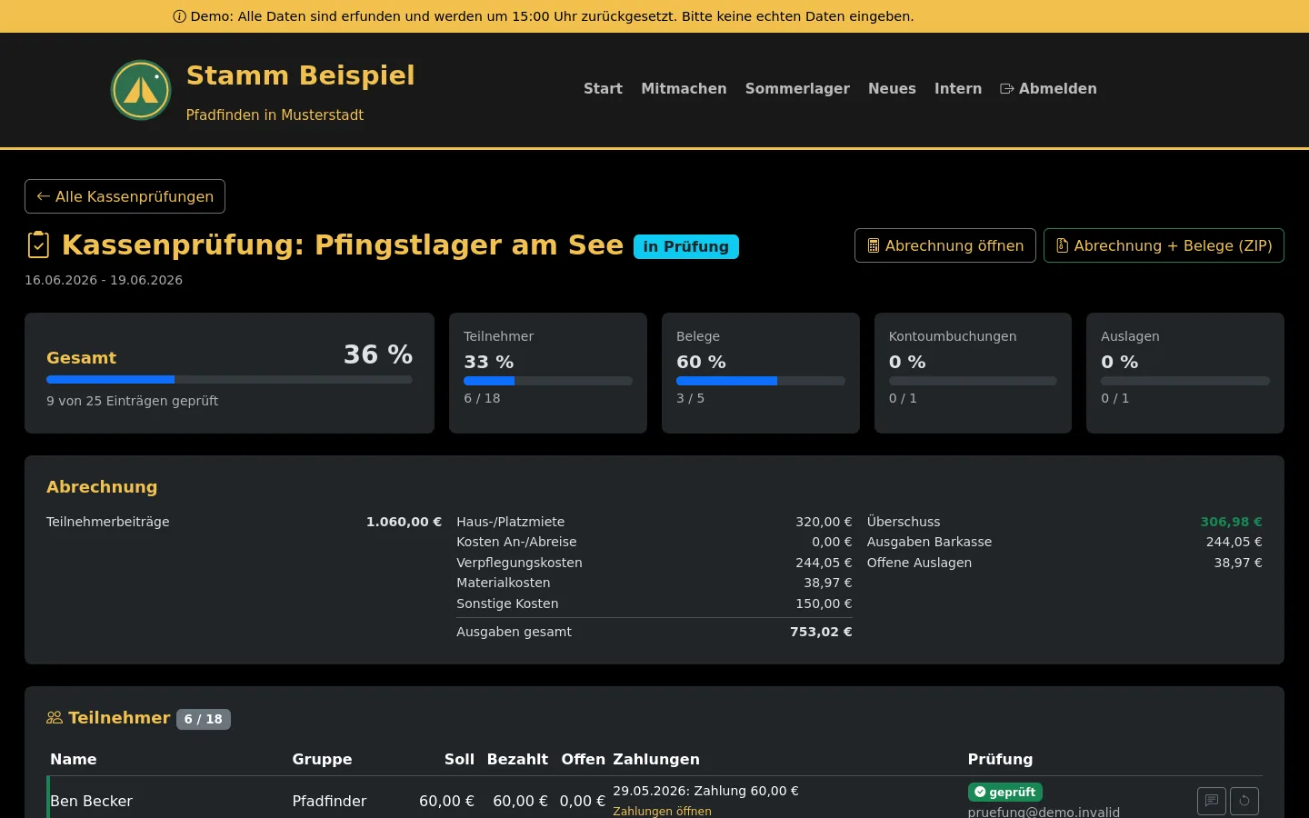
Task: Click the 'Haus-/Platzmiete' label
Action: coord(511,522)
